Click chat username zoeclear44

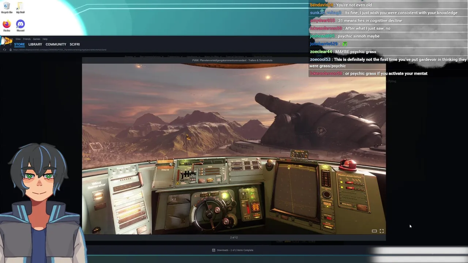(x=321, y=52)
